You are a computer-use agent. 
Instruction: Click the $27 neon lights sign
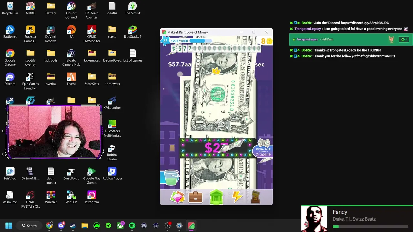[216, 148]
